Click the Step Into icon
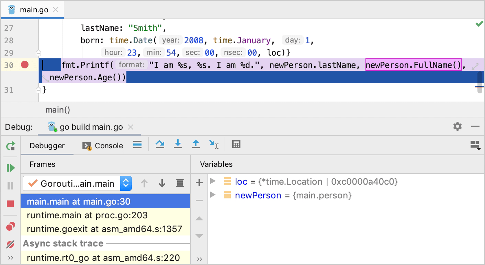Viewport: 485px width, 265px height. 178,145
